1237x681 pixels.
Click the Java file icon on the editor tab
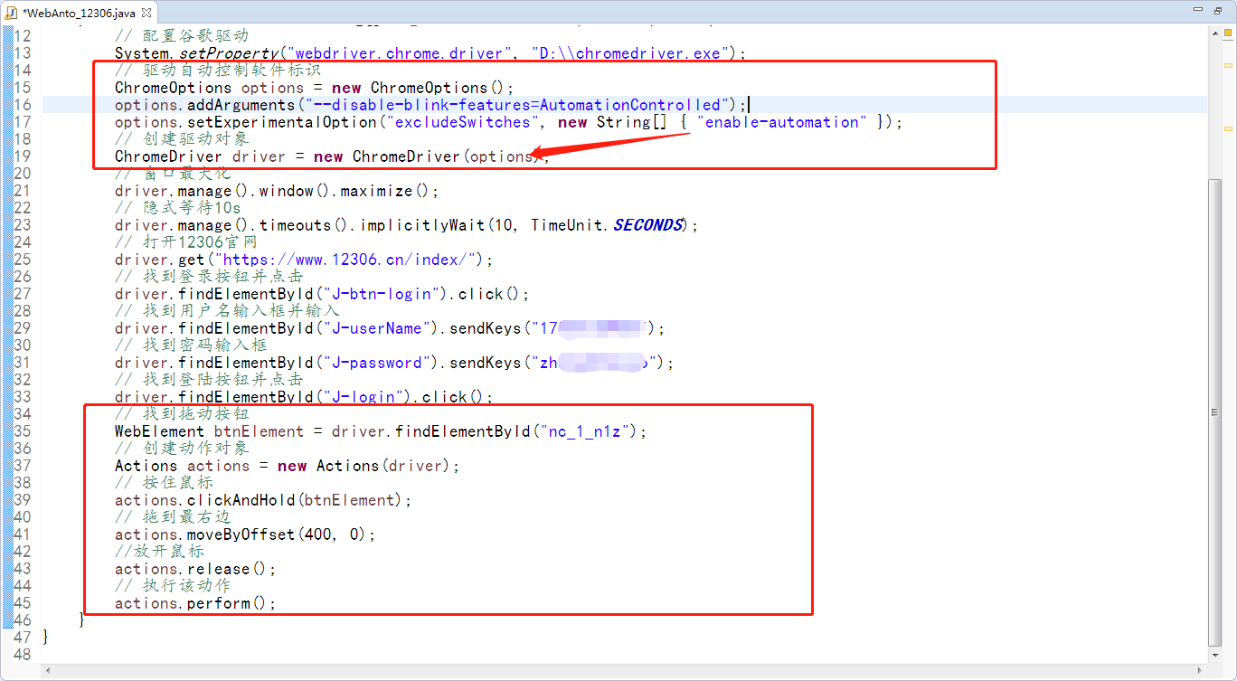point(14,14)
